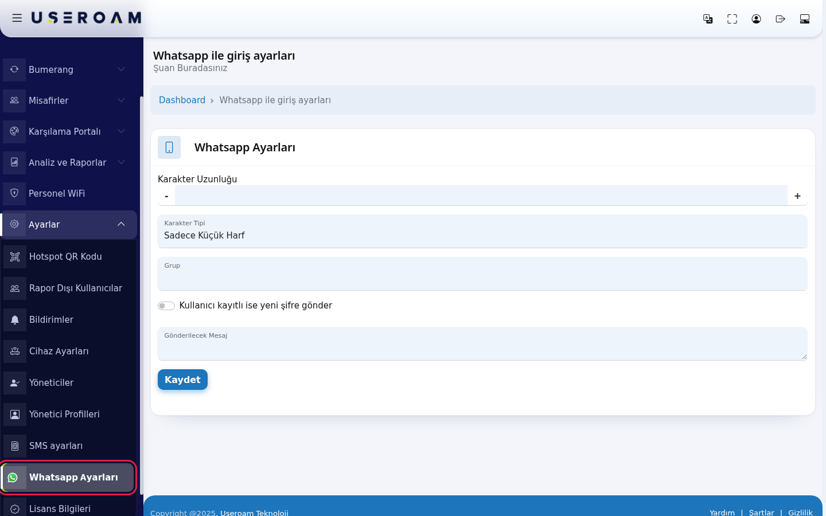Open the Karakter Tipi dropdown
The image size is (826, 516).
[x=482, y=231]
